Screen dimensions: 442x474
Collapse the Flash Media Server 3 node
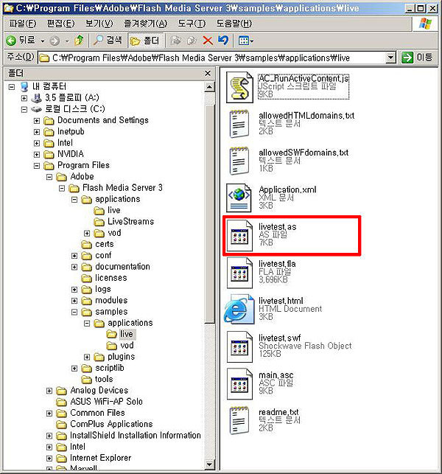coord(62,189)
